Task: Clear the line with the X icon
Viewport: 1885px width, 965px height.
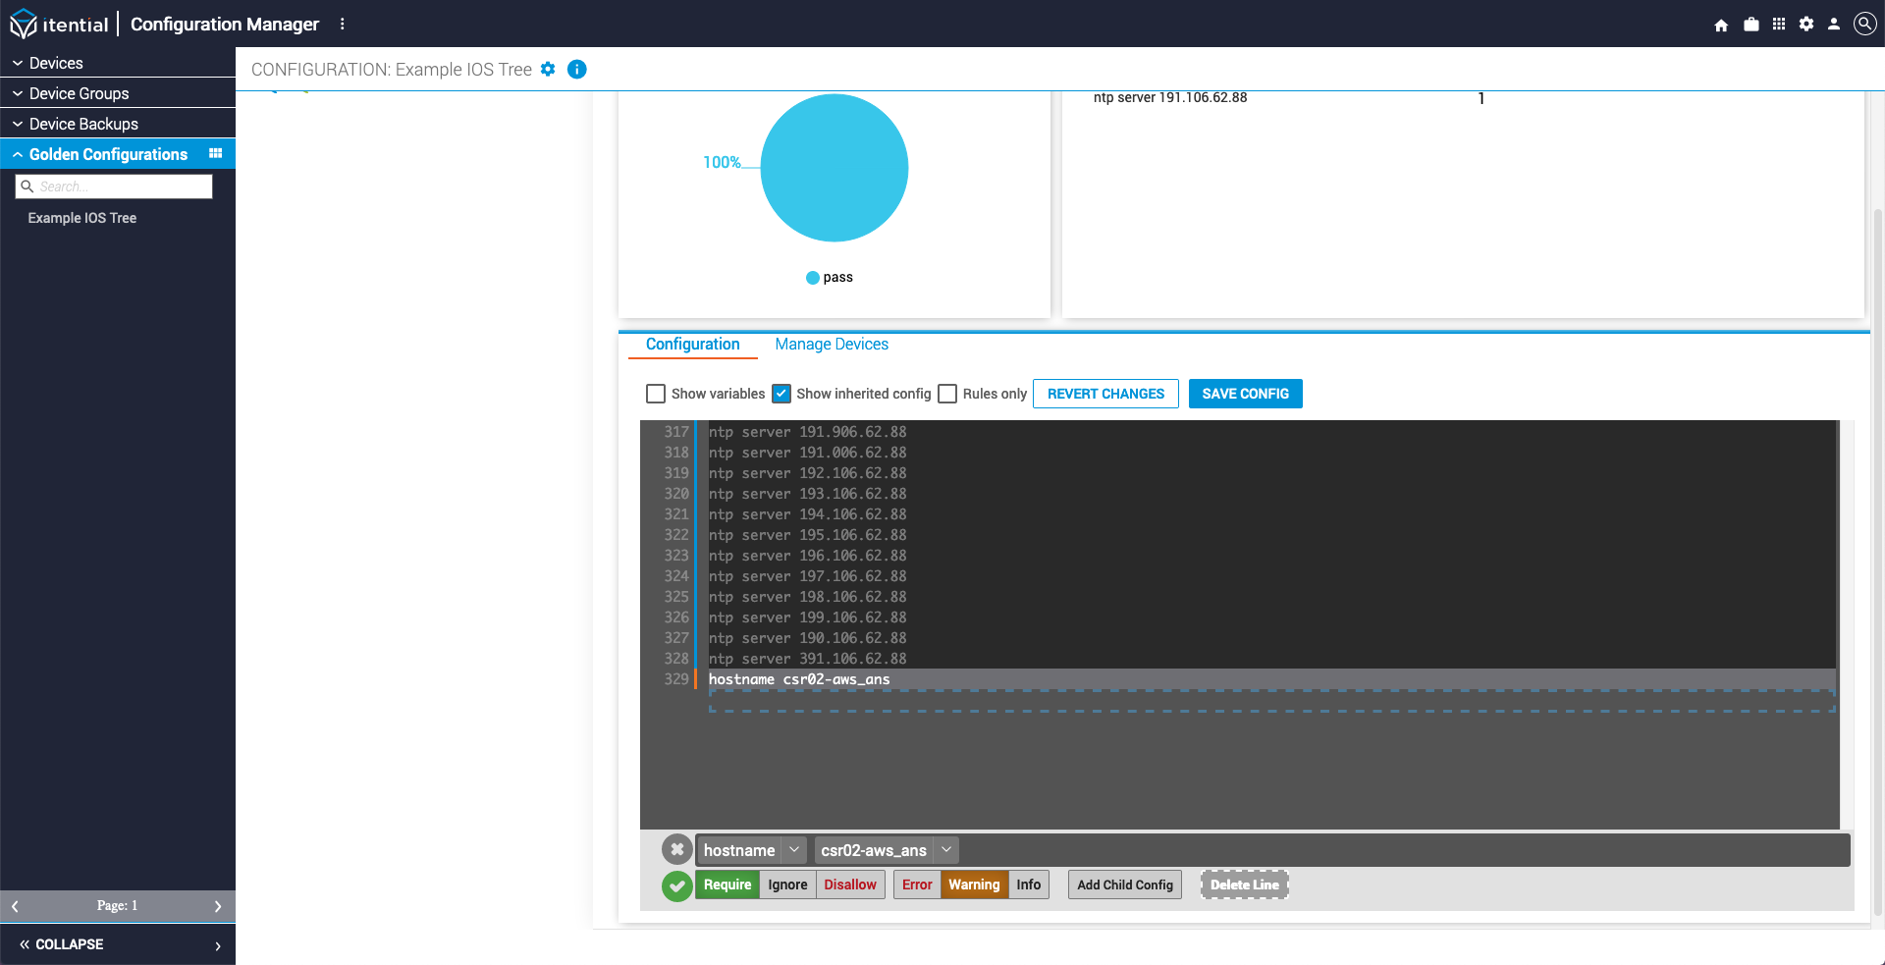Action: 677,849
